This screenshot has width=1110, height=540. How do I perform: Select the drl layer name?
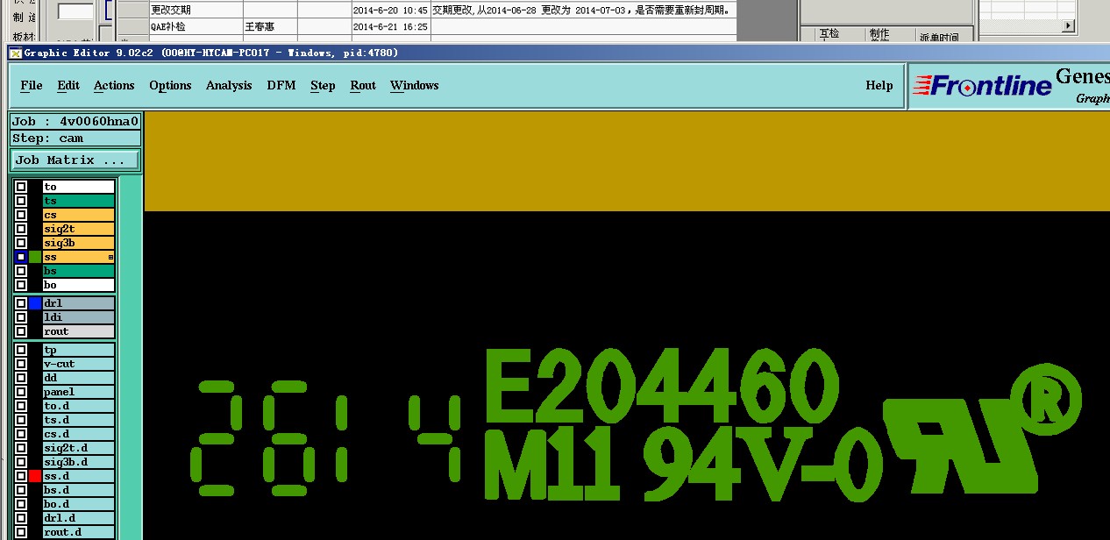coord(79,303)
